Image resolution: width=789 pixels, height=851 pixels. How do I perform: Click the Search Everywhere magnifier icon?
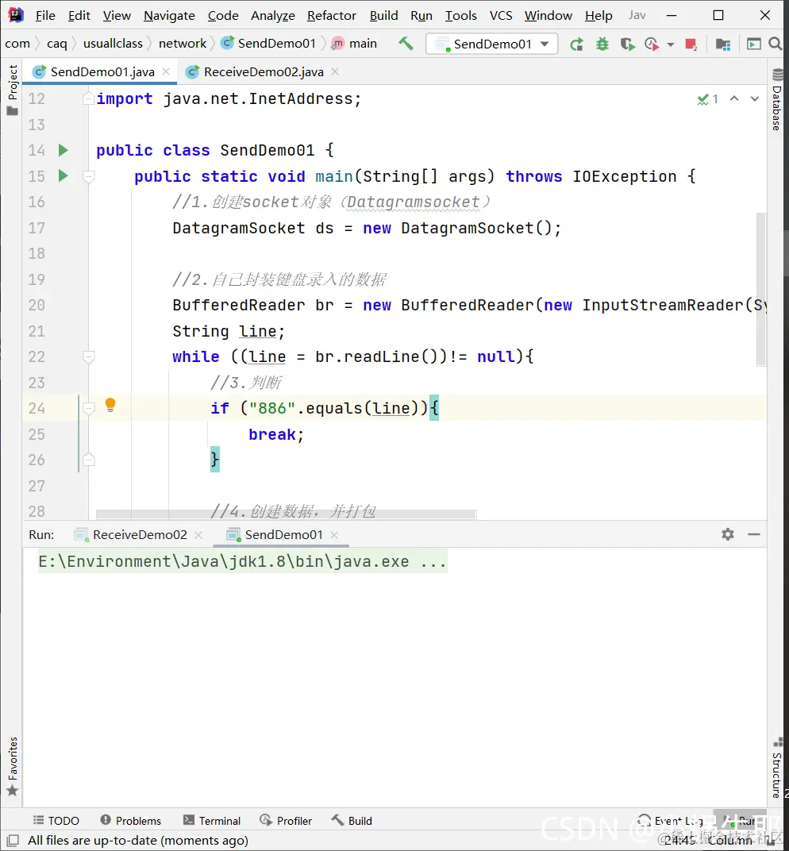776,44
